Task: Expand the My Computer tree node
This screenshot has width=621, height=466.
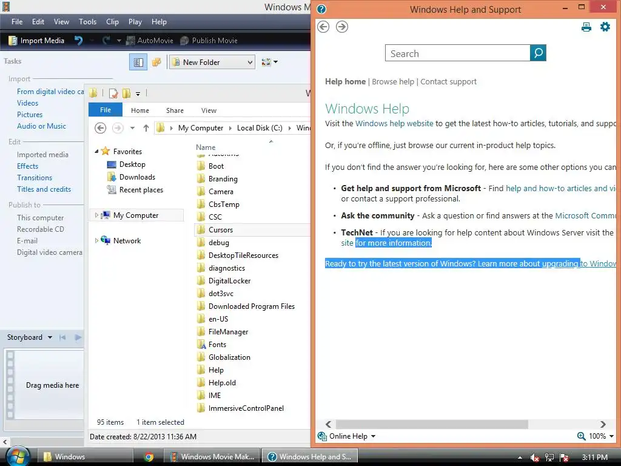Action: coord(96,215)
